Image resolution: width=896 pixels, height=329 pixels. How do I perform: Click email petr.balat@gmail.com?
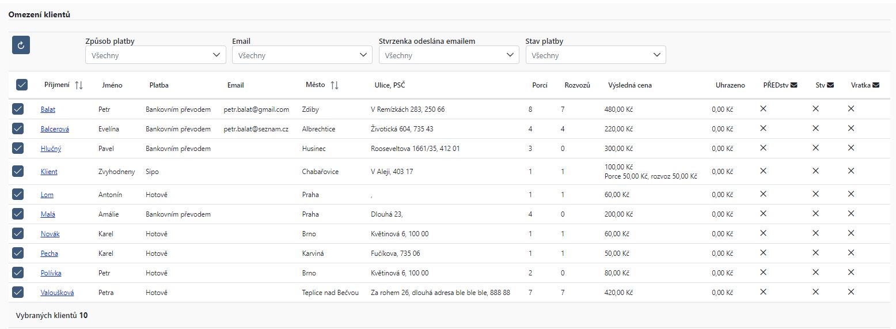click(x=256, y=109)
